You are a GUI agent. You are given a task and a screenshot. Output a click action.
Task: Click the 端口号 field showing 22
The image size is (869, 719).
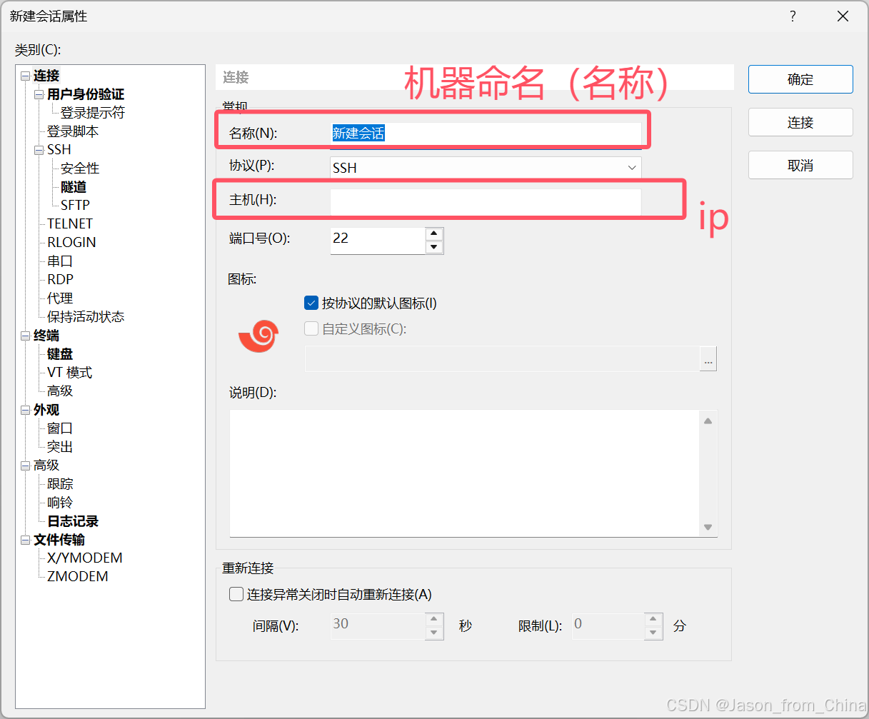click(x=378, y=241)
